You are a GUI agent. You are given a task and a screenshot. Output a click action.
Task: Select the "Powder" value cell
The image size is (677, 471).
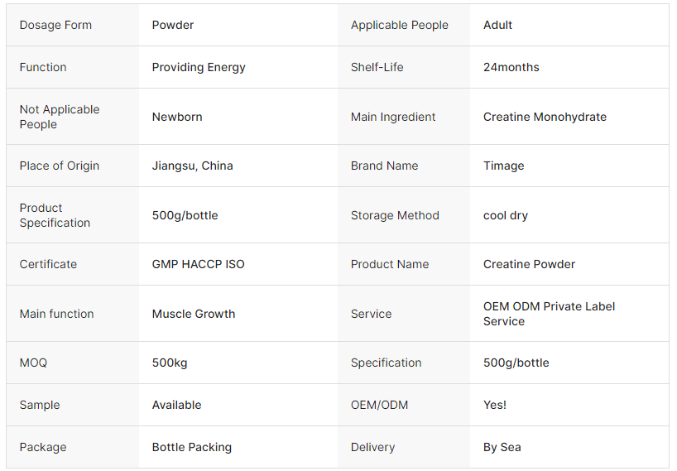click(173, 25)
